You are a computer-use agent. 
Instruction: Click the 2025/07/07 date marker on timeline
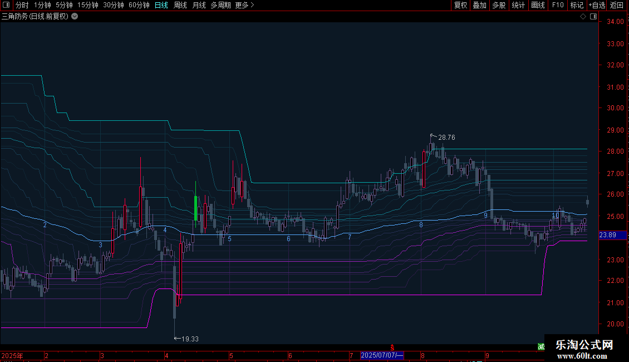pyautogui.click(x=382, y=355)
